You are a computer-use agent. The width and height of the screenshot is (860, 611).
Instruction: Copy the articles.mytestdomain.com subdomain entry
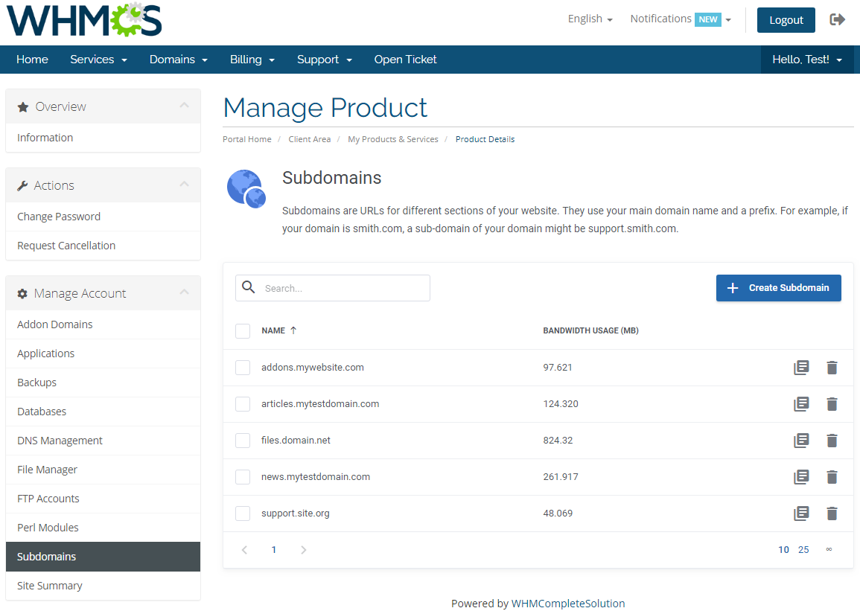point(801,403)
